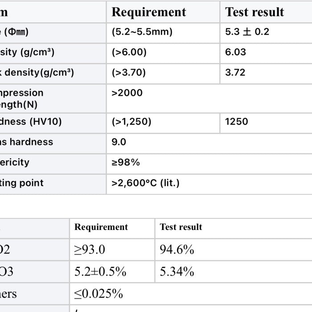Image resolution: width=312 pixels, height=312 pixels.
Task: Click the 5.3 ± 0.2 test result cell
Action: pyautogui.click(x=247, y=32)
